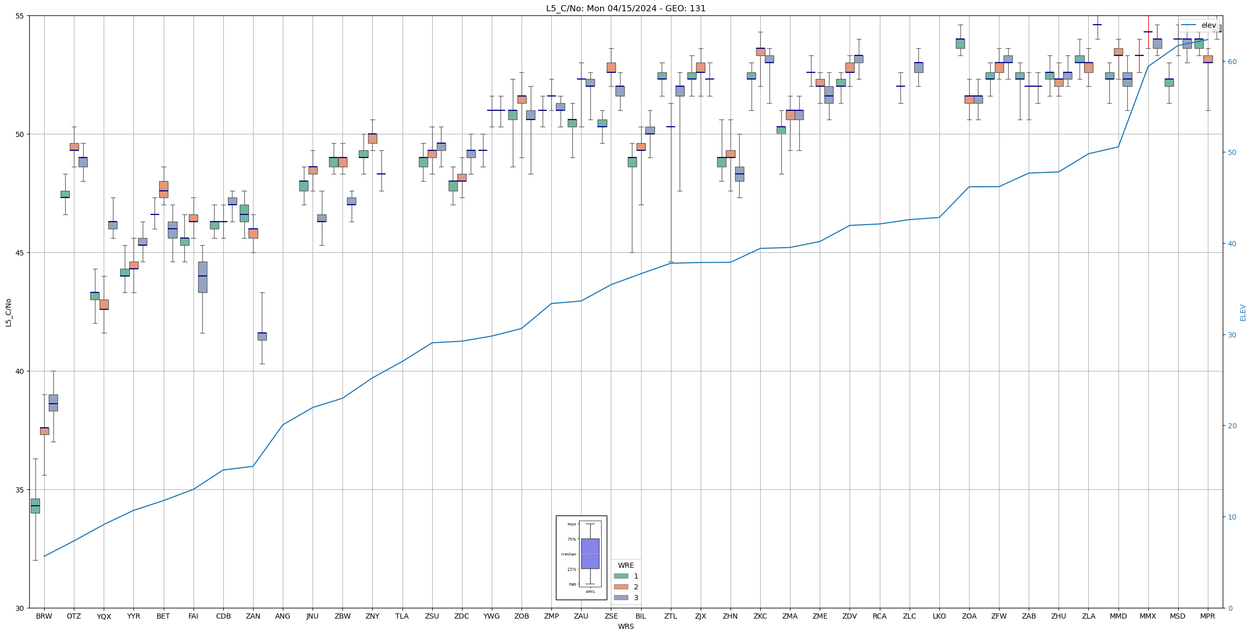The image size is (1252, 635).
Task: Click the 'MPR' x-axis label
Action: click(1207, 617)
